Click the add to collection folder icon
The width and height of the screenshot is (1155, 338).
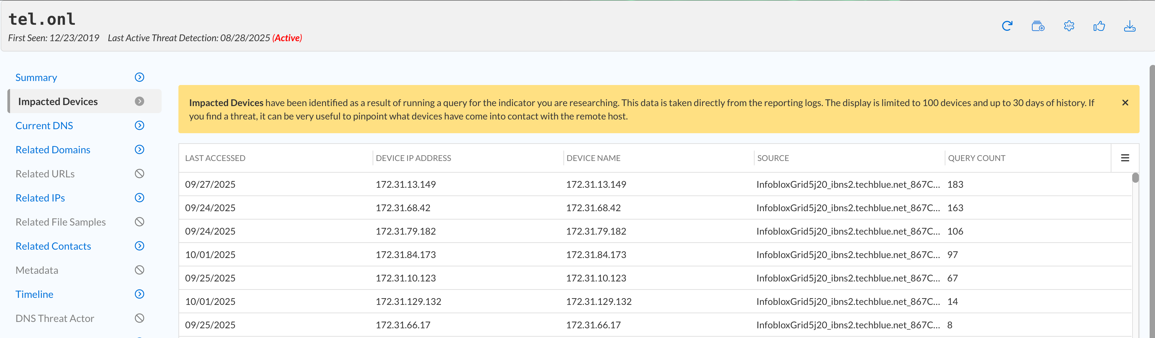tap(1038, 26)
